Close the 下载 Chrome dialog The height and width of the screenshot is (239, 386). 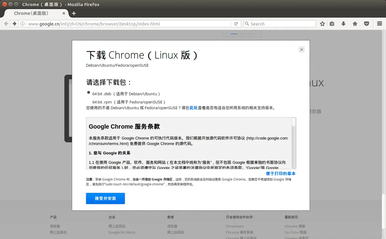tap(301, 49)
